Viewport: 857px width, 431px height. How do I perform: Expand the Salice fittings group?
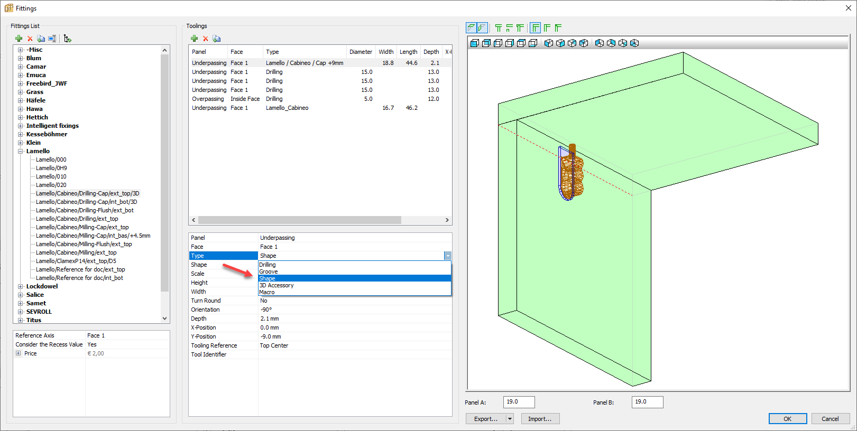pos(21,295)
